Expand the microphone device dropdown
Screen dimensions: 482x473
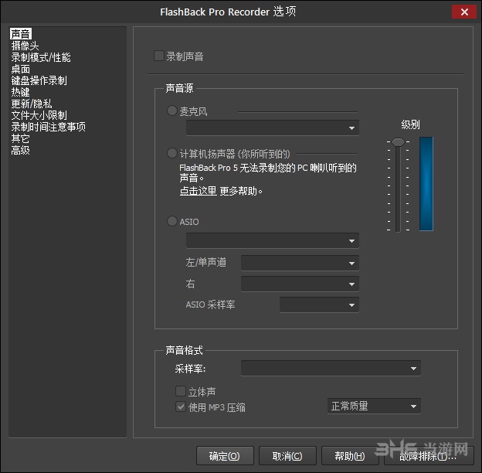coord(273,128)
